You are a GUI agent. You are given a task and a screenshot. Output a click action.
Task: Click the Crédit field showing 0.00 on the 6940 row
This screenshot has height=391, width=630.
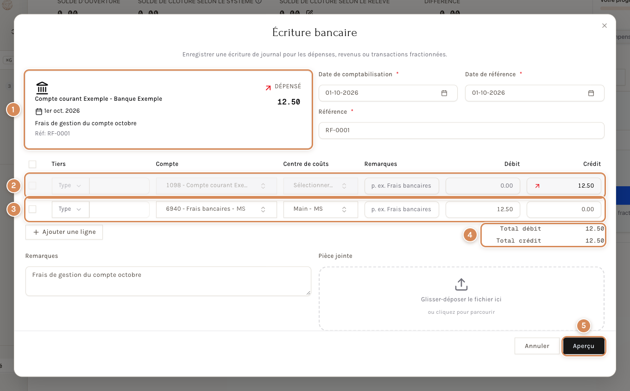point(564,209)
